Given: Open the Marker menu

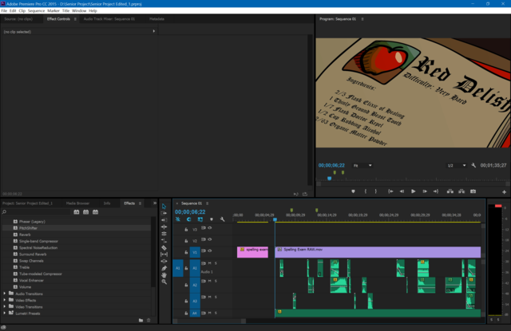Looking at the screenshot, I should point(53,10).
